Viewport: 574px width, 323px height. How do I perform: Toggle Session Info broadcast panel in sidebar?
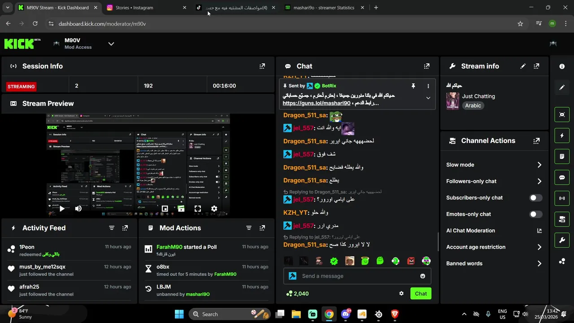(x=562, y=198)
